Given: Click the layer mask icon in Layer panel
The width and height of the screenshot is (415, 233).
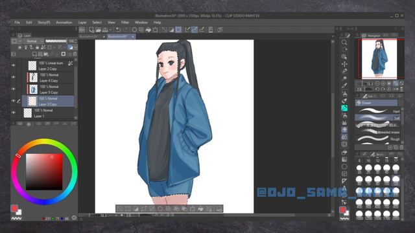Looking at the screenshot, I should (x=64, y=54).
